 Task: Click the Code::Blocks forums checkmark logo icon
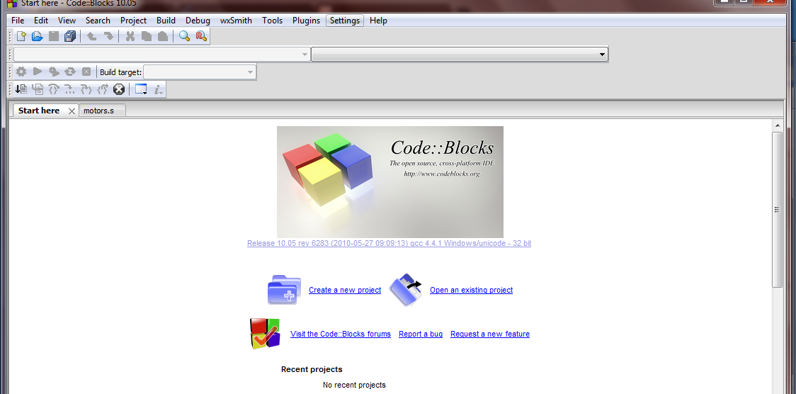click(265, 334)
